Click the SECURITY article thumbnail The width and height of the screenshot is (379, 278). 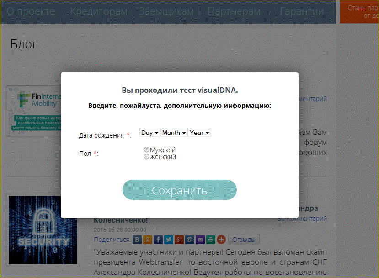[42, 230]
